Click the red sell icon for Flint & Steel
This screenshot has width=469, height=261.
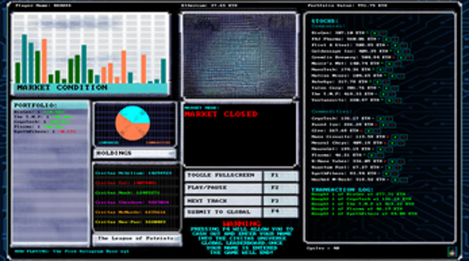tap(403, 46)
